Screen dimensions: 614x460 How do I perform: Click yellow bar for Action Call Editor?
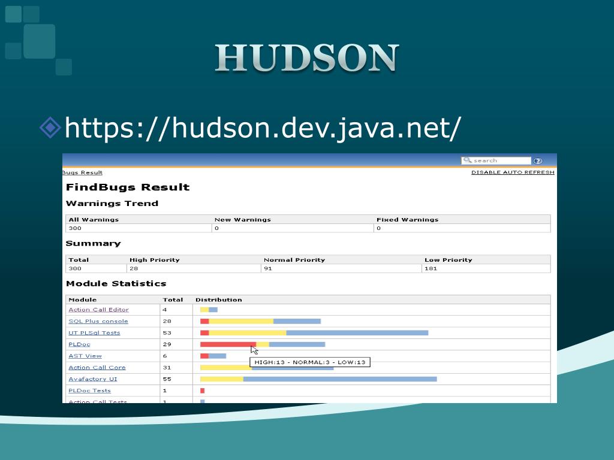pos(204,310)
